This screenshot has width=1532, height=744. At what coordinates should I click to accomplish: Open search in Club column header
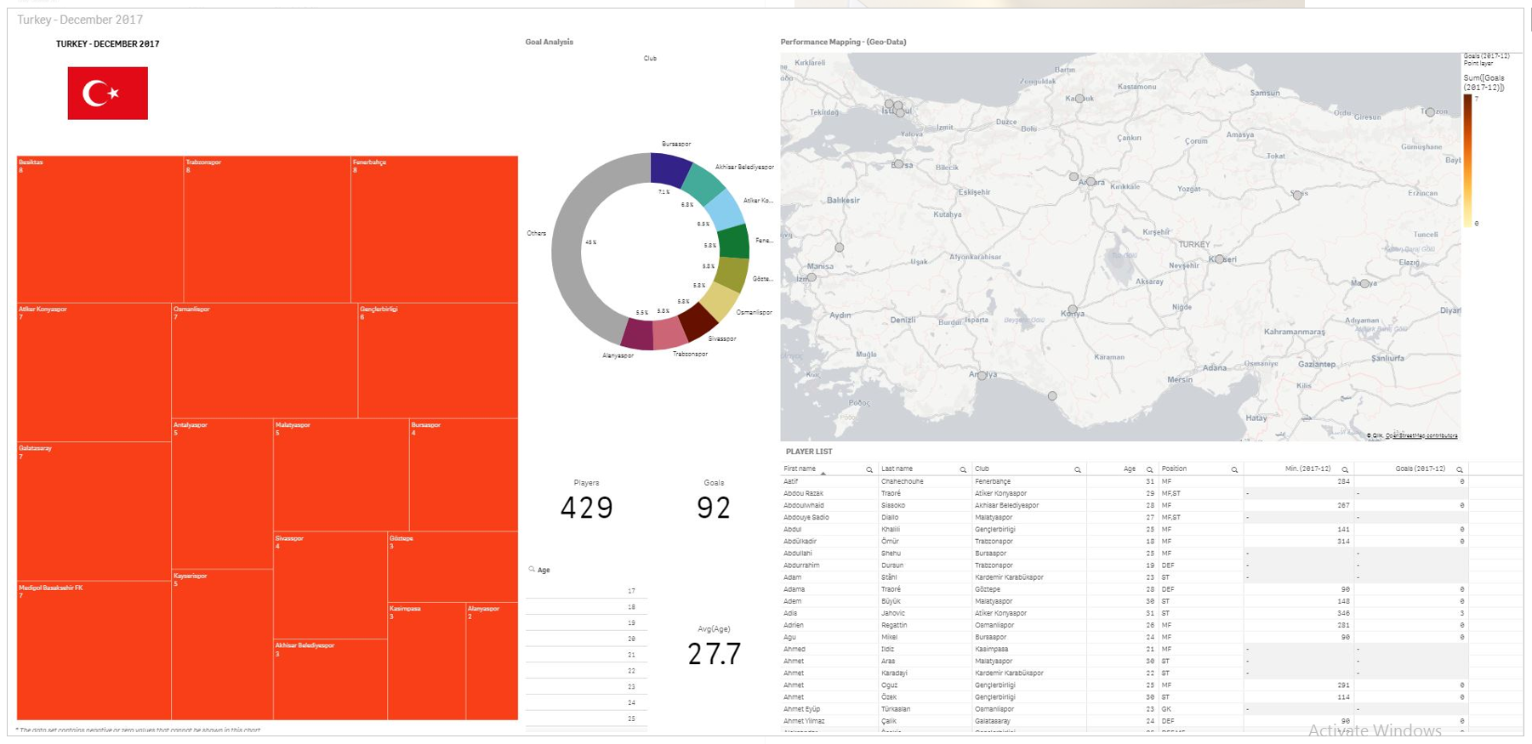click(1078, 469)
